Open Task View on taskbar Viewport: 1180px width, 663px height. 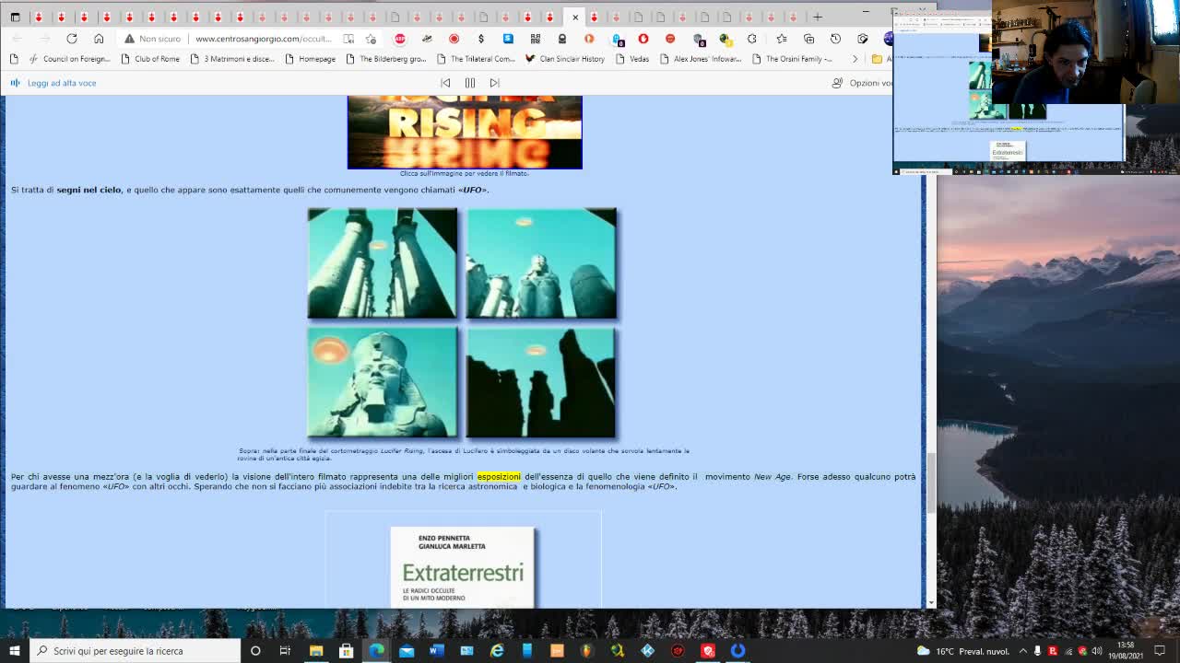tap(285, 651)
